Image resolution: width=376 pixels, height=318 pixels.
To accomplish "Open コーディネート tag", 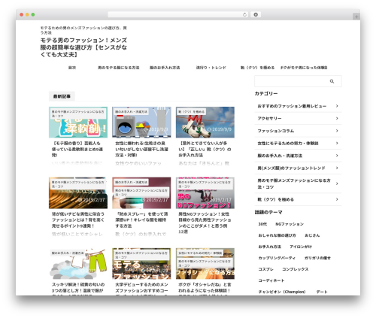I will point(271,280).
